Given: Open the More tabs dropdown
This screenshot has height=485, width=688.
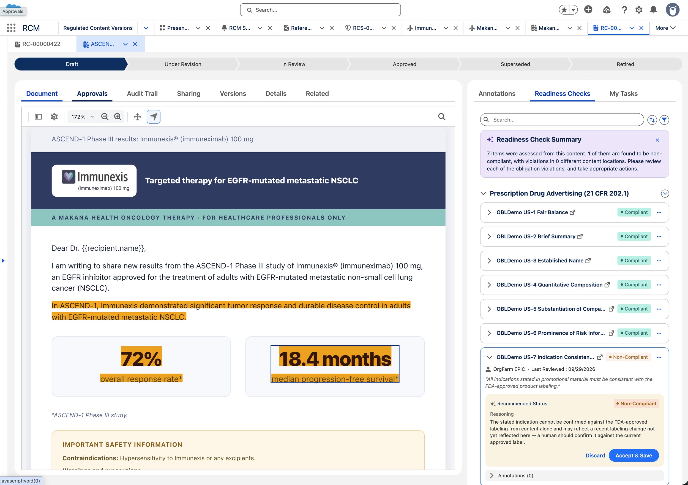Looking at the screenshot, I should coord(665,28).
